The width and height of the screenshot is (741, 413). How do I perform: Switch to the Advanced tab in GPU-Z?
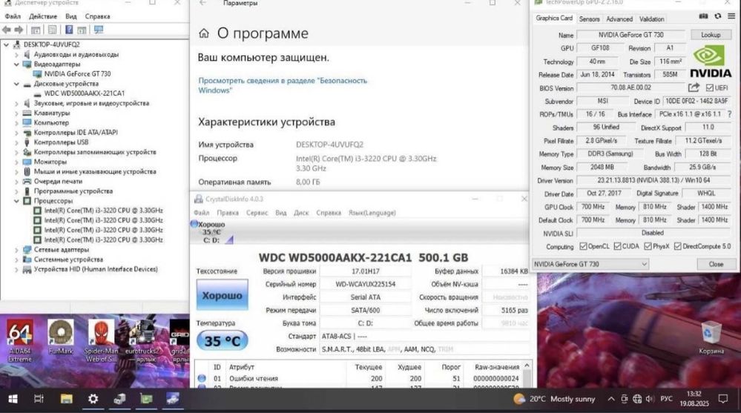coord(619,19)
